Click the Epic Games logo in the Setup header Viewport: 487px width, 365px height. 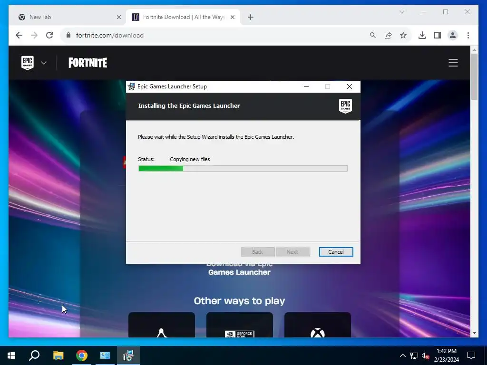click(x=345, y=106)
